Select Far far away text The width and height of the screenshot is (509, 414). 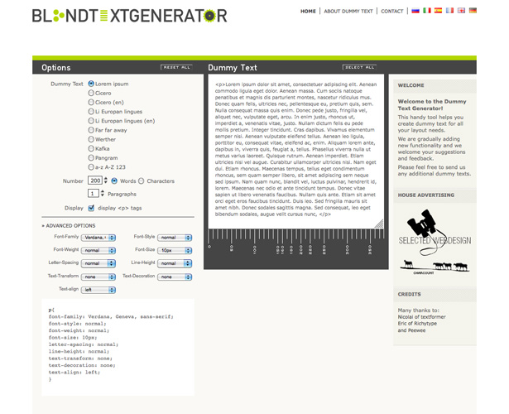coord(91,130)
